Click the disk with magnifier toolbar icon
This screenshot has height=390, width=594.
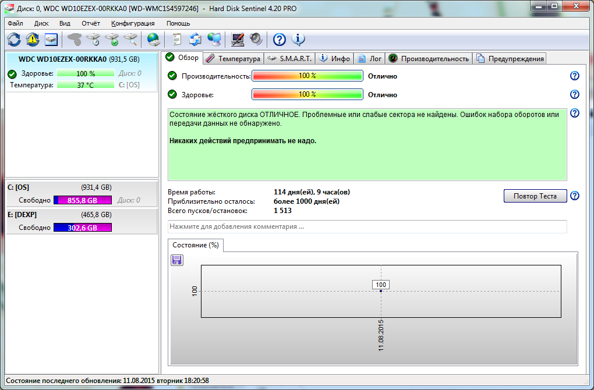(x=130, y=40)
